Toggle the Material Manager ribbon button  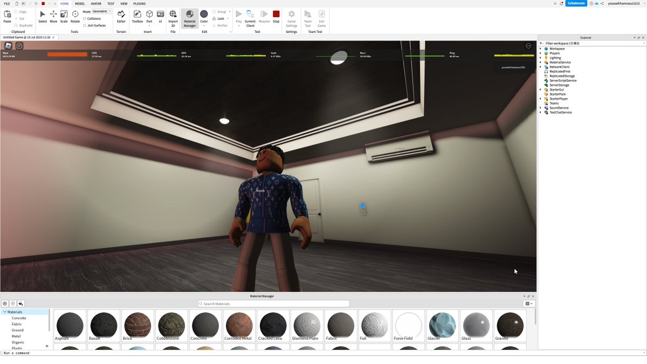[190, 18]
